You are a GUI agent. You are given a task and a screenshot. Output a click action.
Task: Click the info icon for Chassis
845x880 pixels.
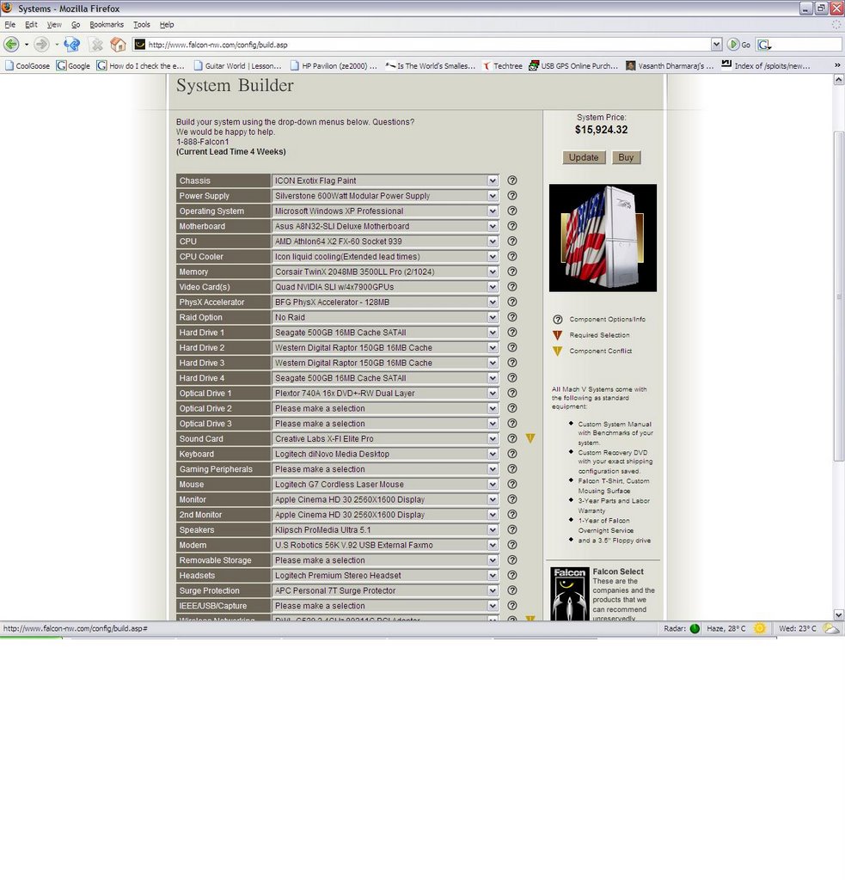pyautogui.click(x=512, y=180)
